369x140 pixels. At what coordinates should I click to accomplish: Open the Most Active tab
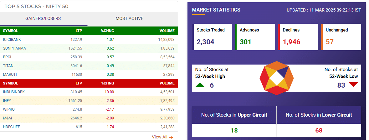[x=130, y=18]
